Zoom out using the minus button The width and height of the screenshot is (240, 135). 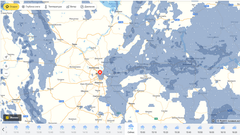coord(6,74)
